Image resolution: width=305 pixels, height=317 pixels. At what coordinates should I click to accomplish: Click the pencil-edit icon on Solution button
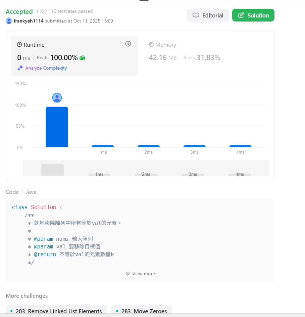[241, 15]
